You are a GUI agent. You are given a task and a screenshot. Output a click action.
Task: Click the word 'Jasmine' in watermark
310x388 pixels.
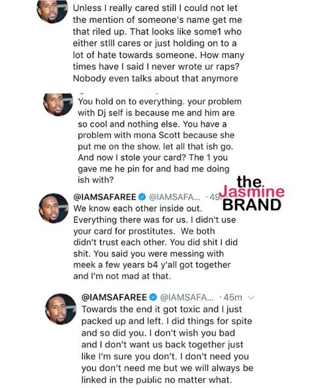coord(252,192)
